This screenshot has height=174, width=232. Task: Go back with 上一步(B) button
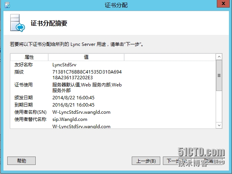pyautogui.click(x=146, y=161)
